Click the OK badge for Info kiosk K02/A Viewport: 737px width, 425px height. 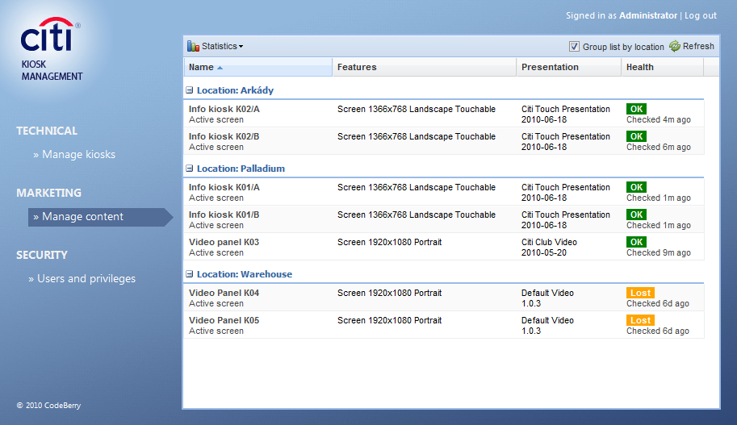pyautogui.click(x=636, y=109)
